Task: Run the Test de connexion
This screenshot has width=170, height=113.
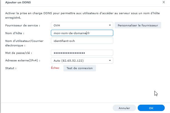Action: pos(80,68)
